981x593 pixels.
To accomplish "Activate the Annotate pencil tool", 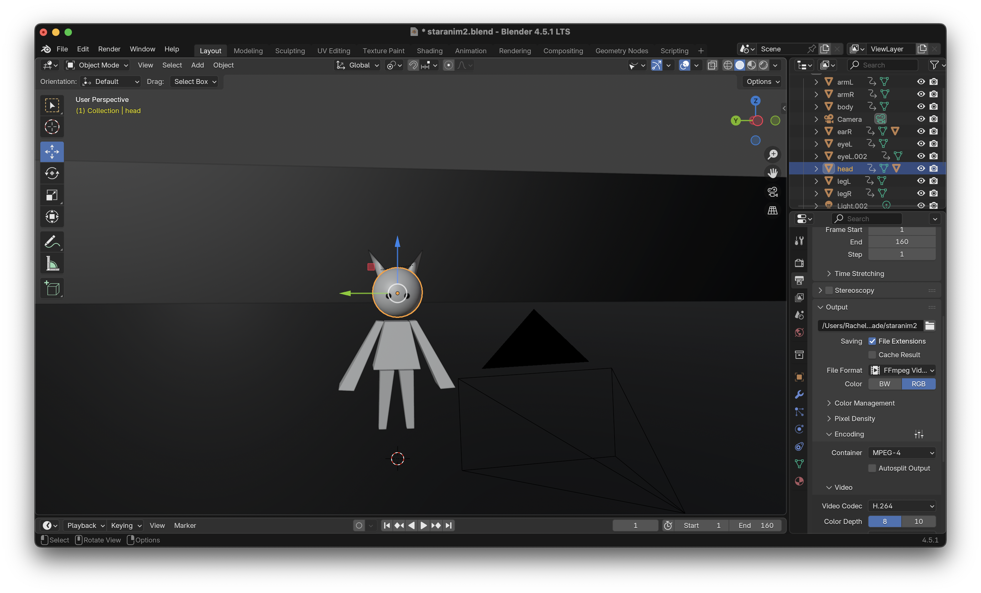I will (x=52, y=242).
